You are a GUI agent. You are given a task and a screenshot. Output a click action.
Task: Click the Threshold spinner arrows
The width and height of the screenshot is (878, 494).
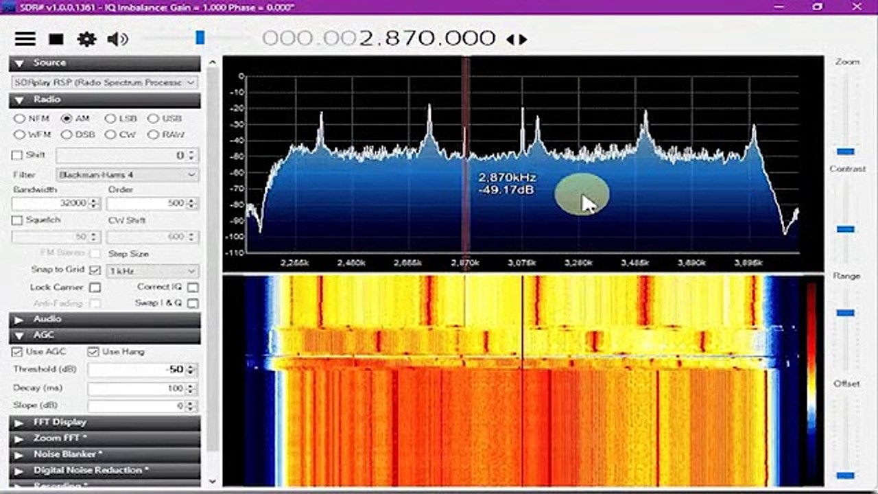tap(192, 370)
